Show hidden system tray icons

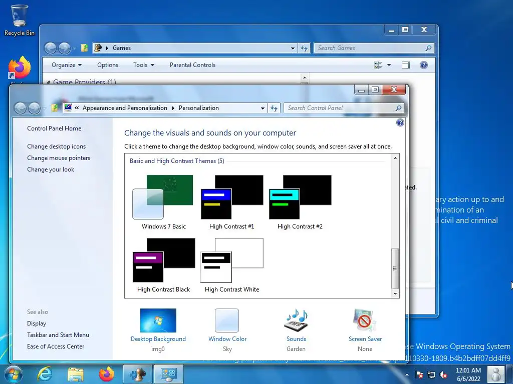coord(407,374)
